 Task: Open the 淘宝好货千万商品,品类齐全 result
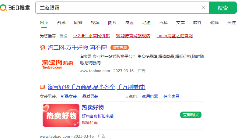96,87
